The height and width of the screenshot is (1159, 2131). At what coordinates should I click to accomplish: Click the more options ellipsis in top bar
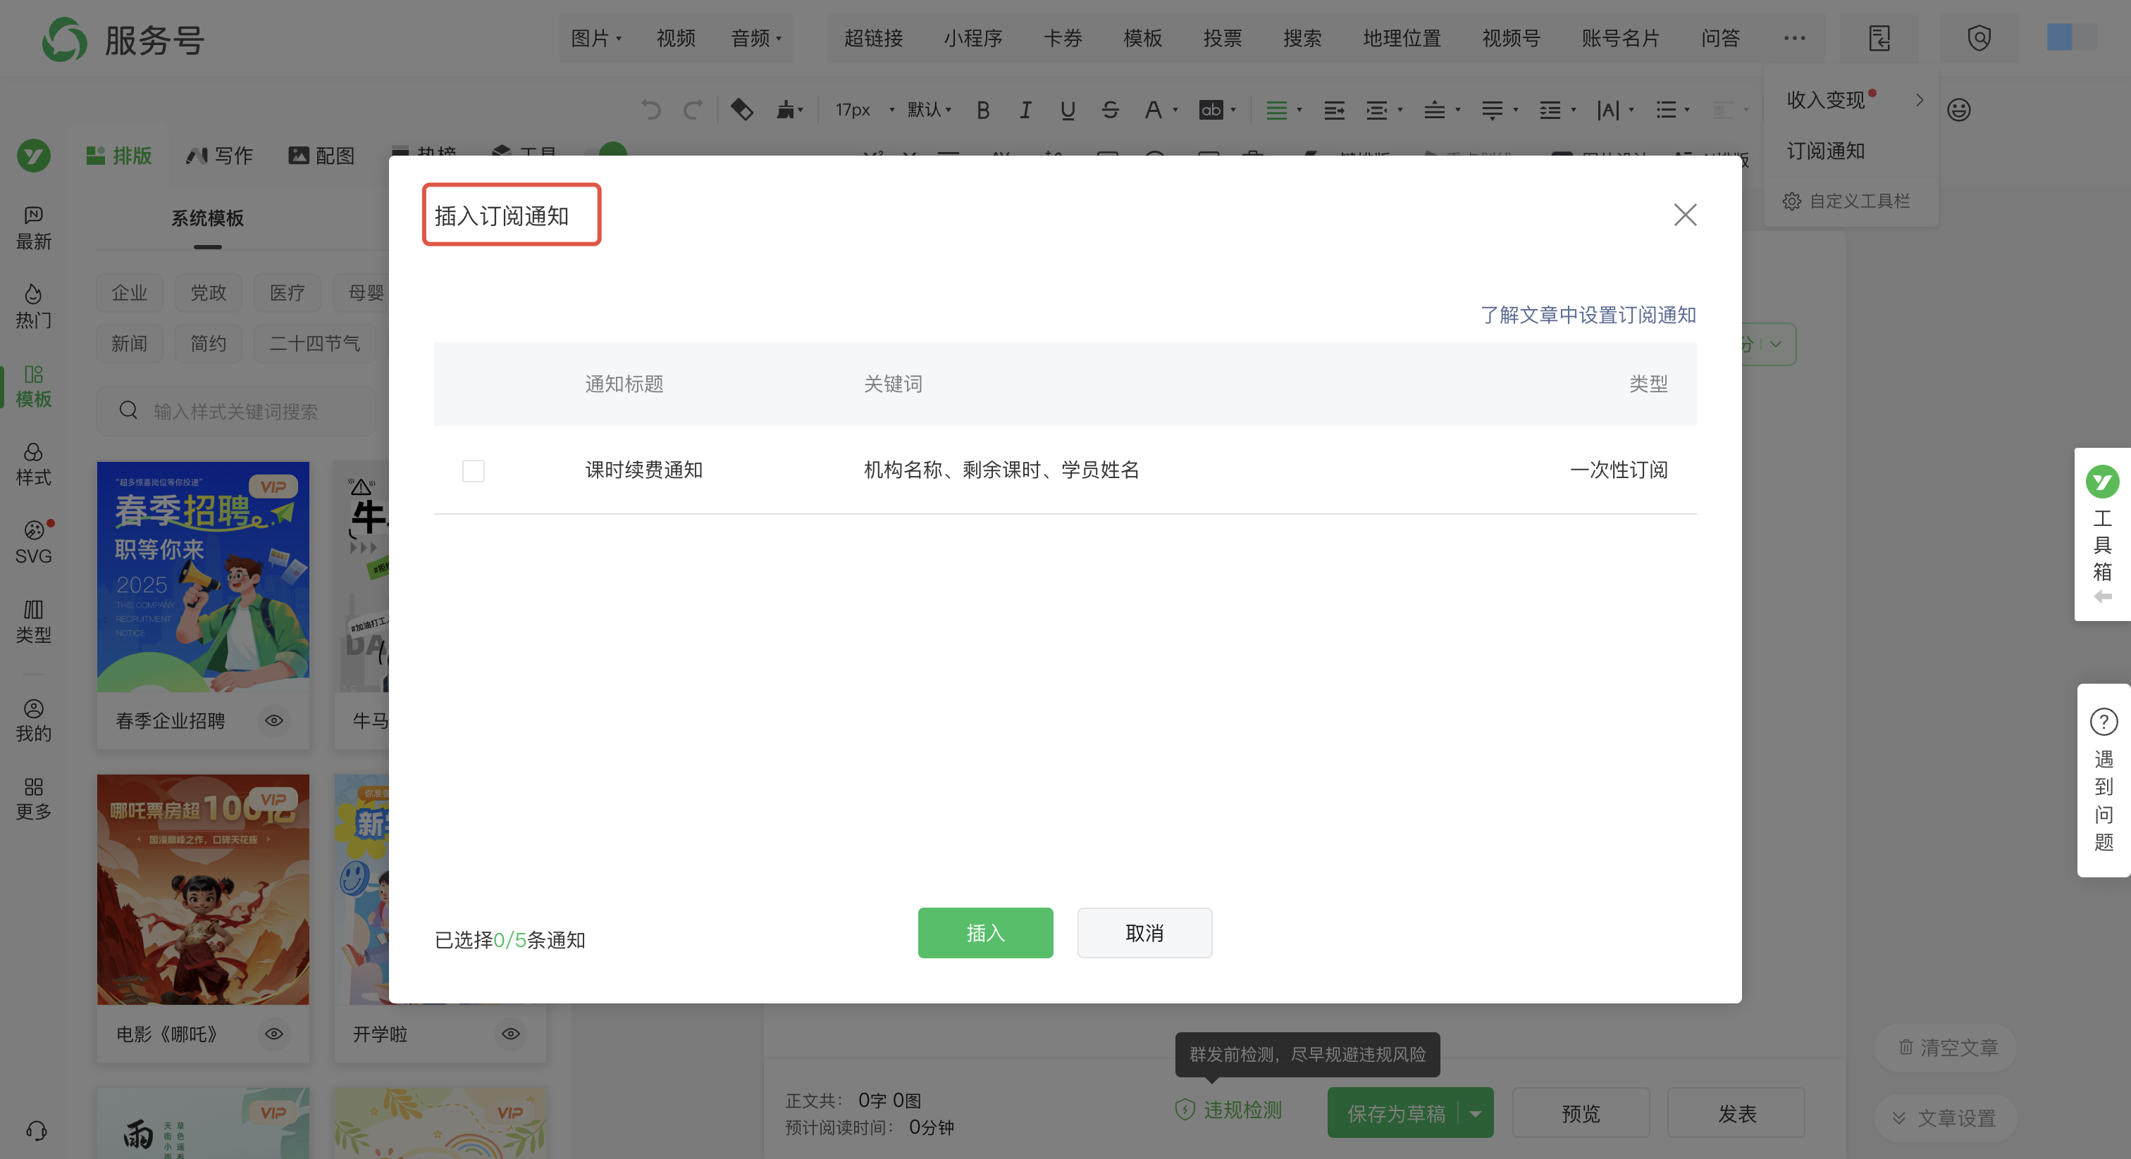coord(1794,38)
